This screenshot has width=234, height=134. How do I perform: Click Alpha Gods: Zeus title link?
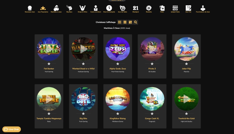click(118, 69)
